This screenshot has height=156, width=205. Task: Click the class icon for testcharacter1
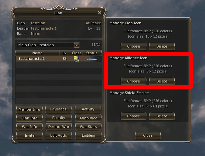[77, 59]
